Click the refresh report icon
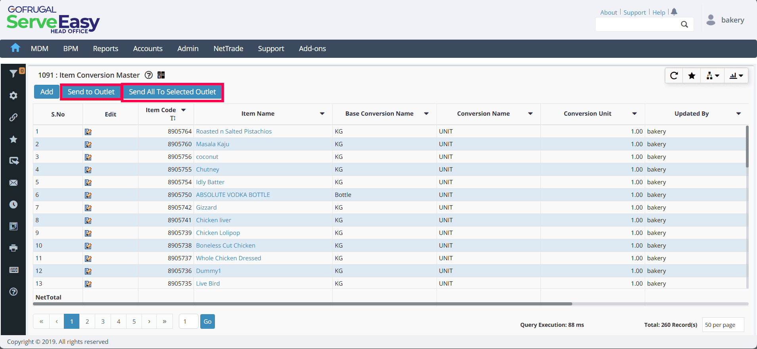Viewport: 757px width, 349px height. coord(674,76)
